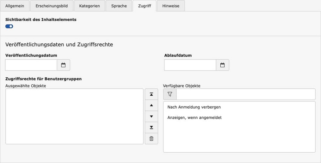Click the move up arrow button

(151, 105)
